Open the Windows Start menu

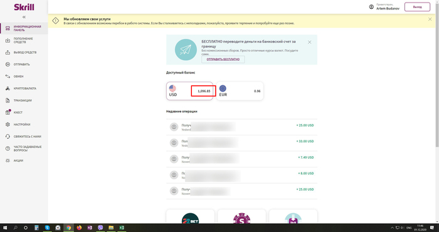(5, 228)
